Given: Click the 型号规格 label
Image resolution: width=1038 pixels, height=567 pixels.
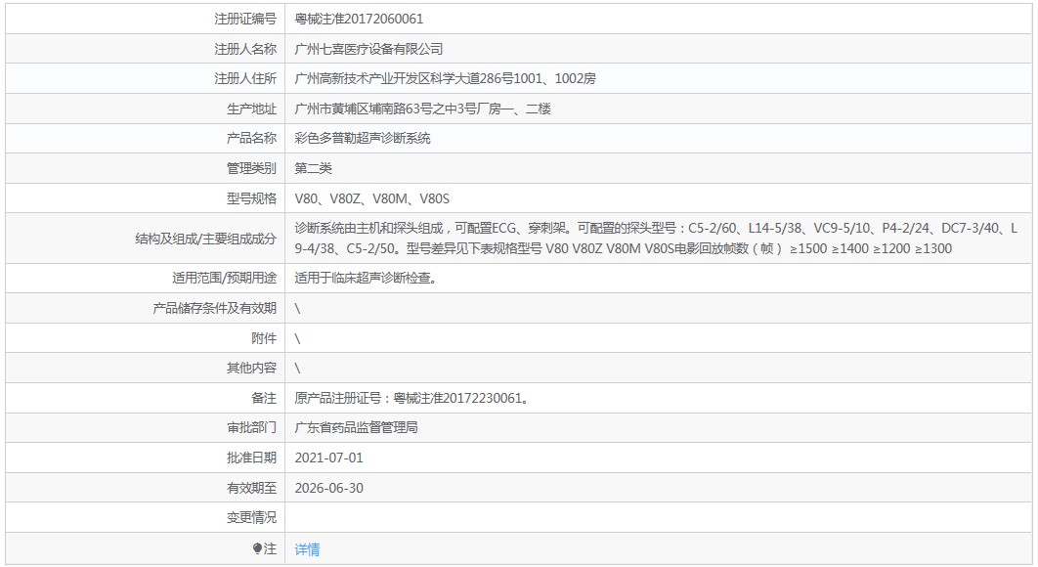Looking at the screenshot, I should (251, 198).
